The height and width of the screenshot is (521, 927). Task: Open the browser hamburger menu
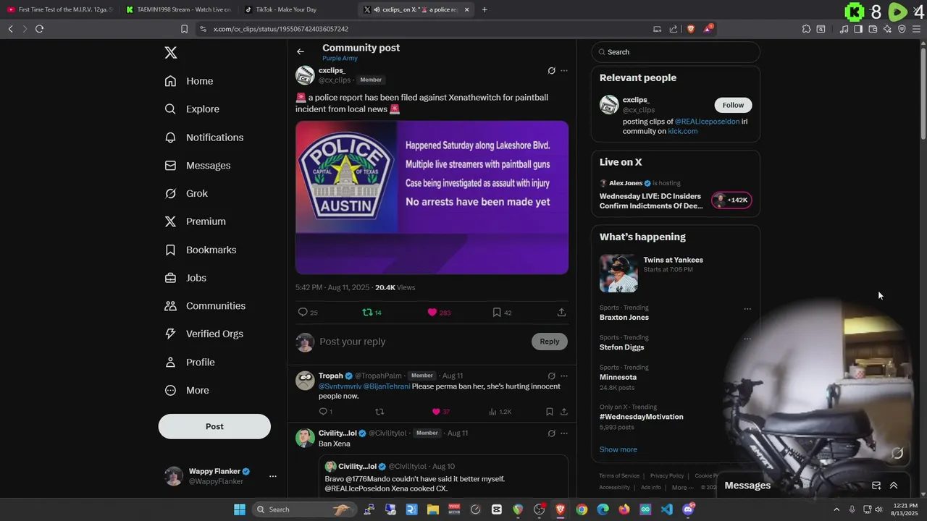(917, 29)
